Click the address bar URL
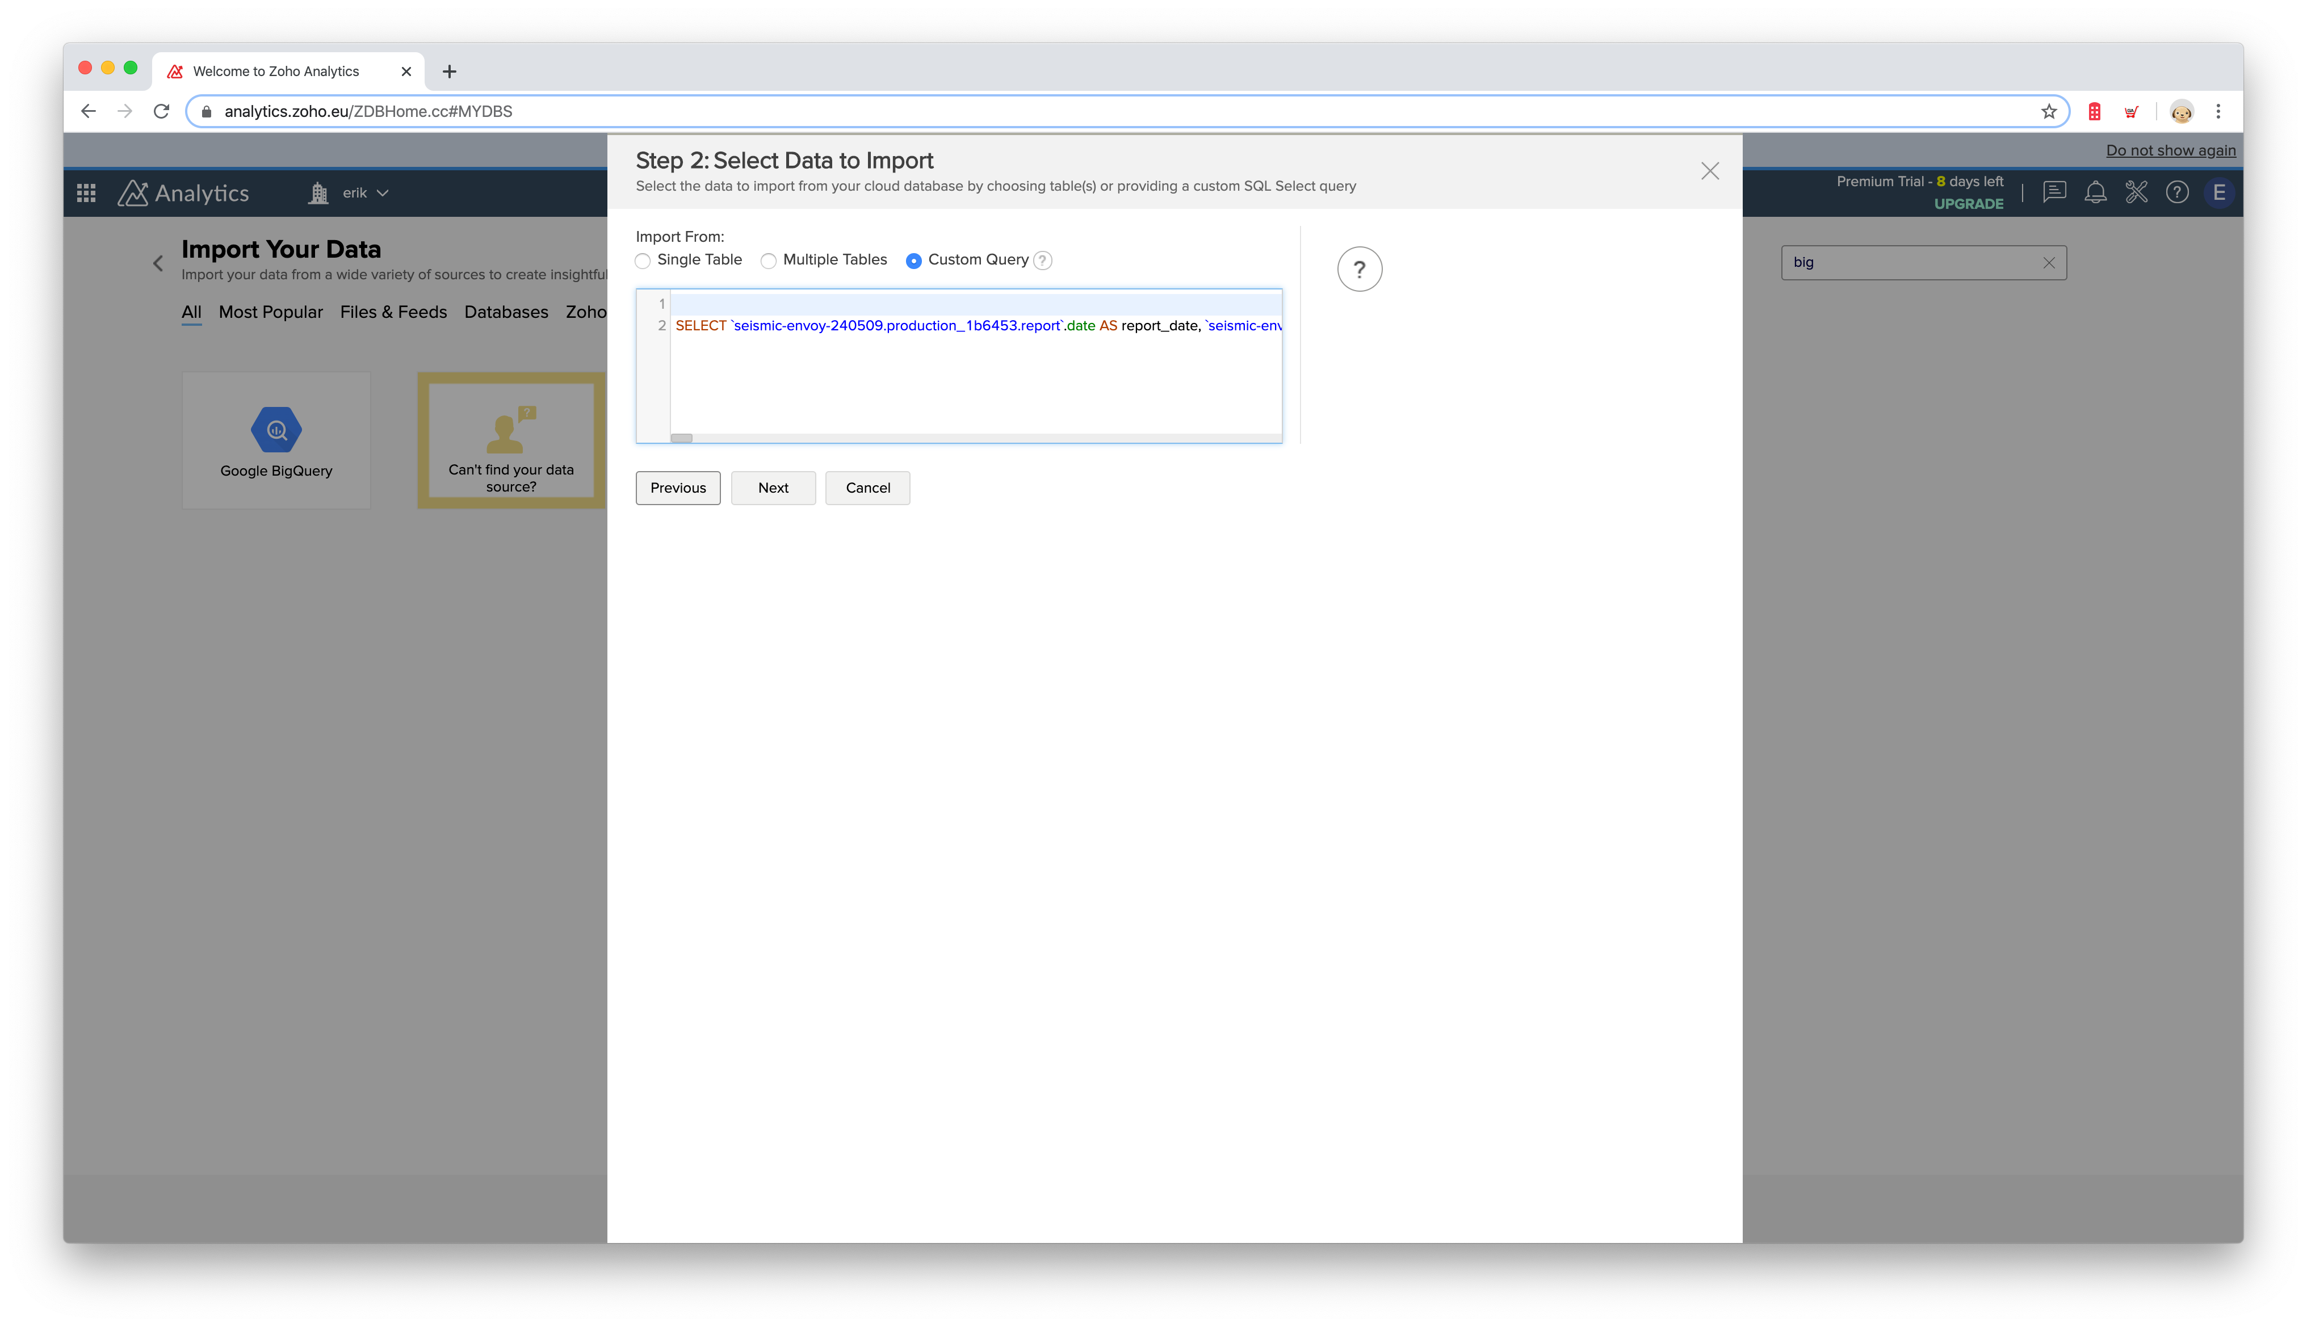 coord(368,111)
